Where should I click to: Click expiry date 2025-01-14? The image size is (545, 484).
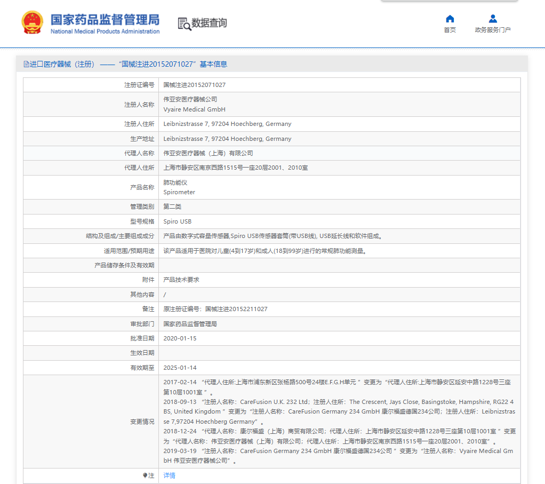pos(180,368)
